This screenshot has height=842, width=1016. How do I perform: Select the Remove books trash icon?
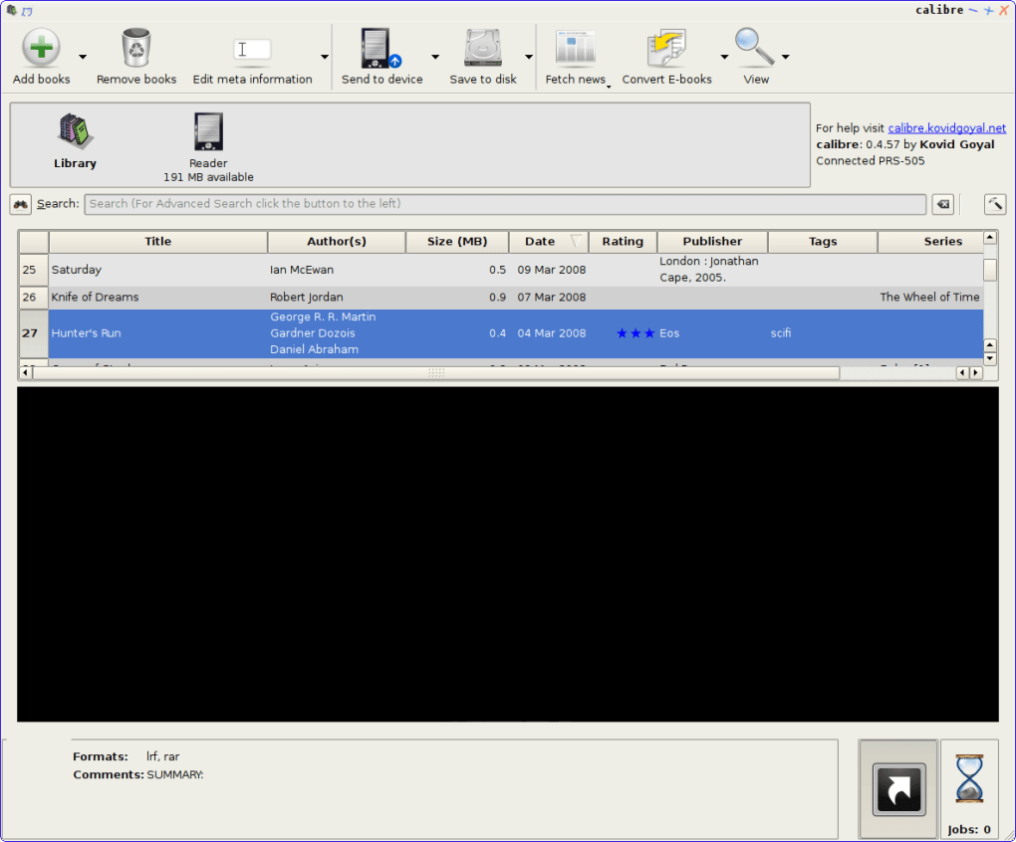coord(135,46)
